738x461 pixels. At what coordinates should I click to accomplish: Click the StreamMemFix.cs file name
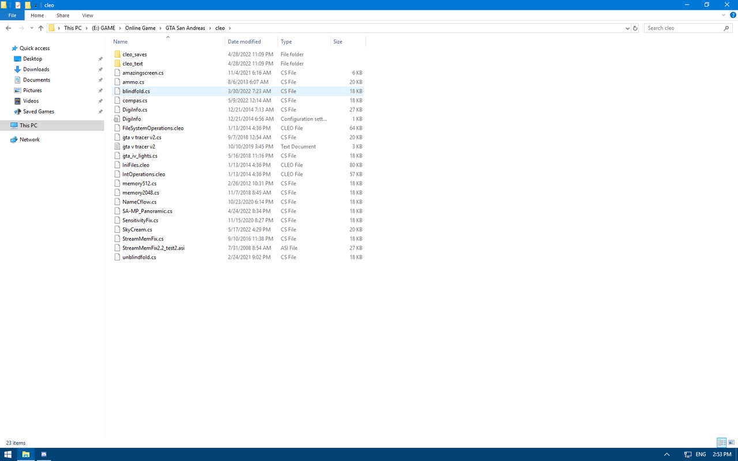143,239
